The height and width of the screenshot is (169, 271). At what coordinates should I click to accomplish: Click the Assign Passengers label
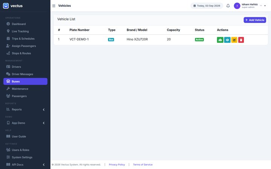[x=24, y=46]
